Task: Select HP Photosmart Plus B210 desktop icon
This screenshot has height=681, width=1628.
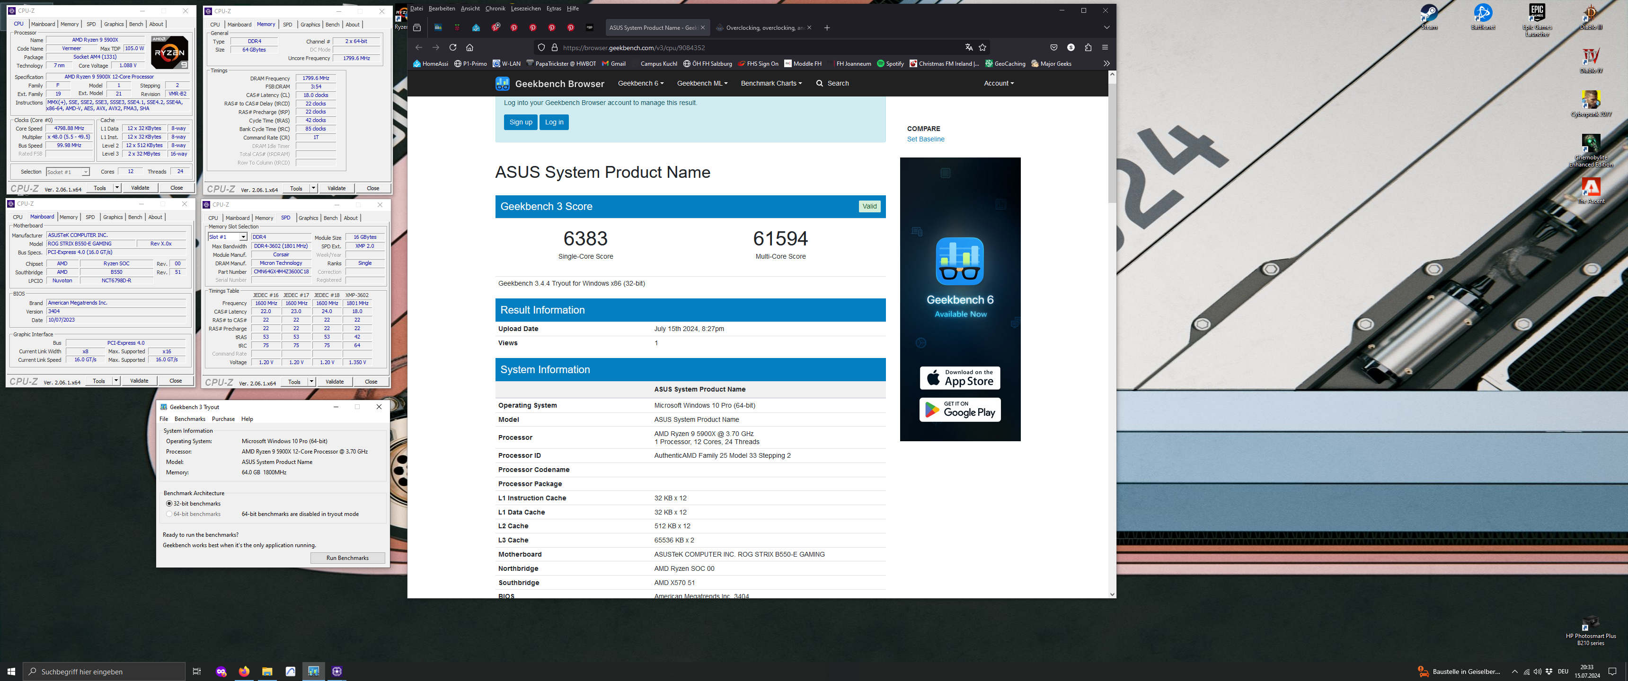Action: click(1591, 631)
